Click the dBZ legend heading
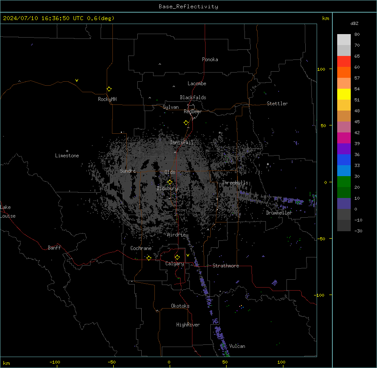 [x=354, y=24]
